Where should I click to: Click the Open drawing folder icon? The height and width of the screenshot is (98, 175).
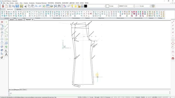[14, 6]
